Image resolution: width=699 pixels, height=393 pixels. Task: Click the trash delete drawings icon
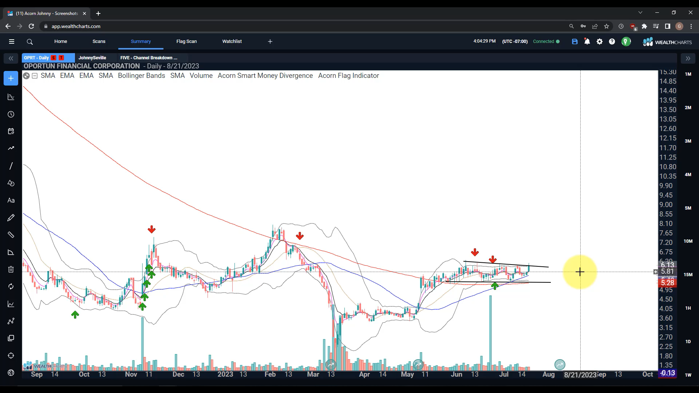[11, 269]
